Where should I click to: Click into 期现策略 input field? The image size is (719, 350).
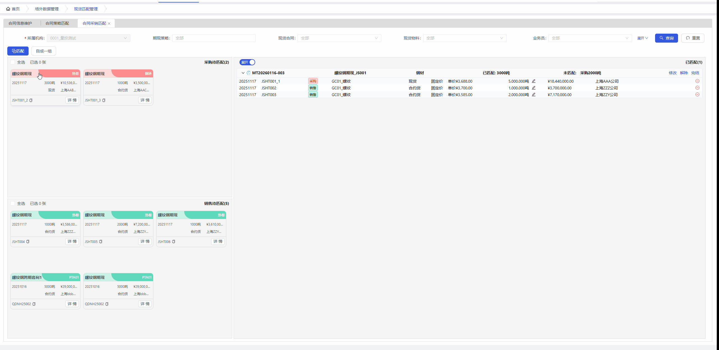point(214,38)
